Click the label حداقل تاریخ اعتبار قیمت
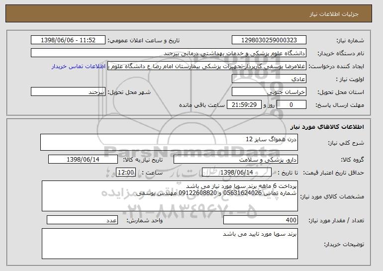 334,173
